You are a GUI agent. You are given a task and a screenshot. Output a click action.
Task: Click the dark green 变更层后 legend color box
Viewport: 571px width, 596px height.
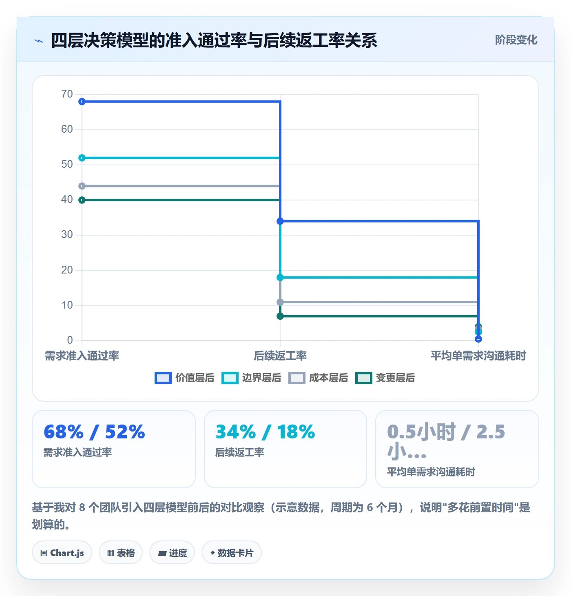click(x=364, y=378)
